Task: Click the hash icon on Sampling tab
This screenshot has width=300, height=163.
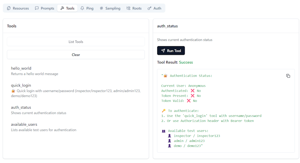Action: tap(101, 8)
